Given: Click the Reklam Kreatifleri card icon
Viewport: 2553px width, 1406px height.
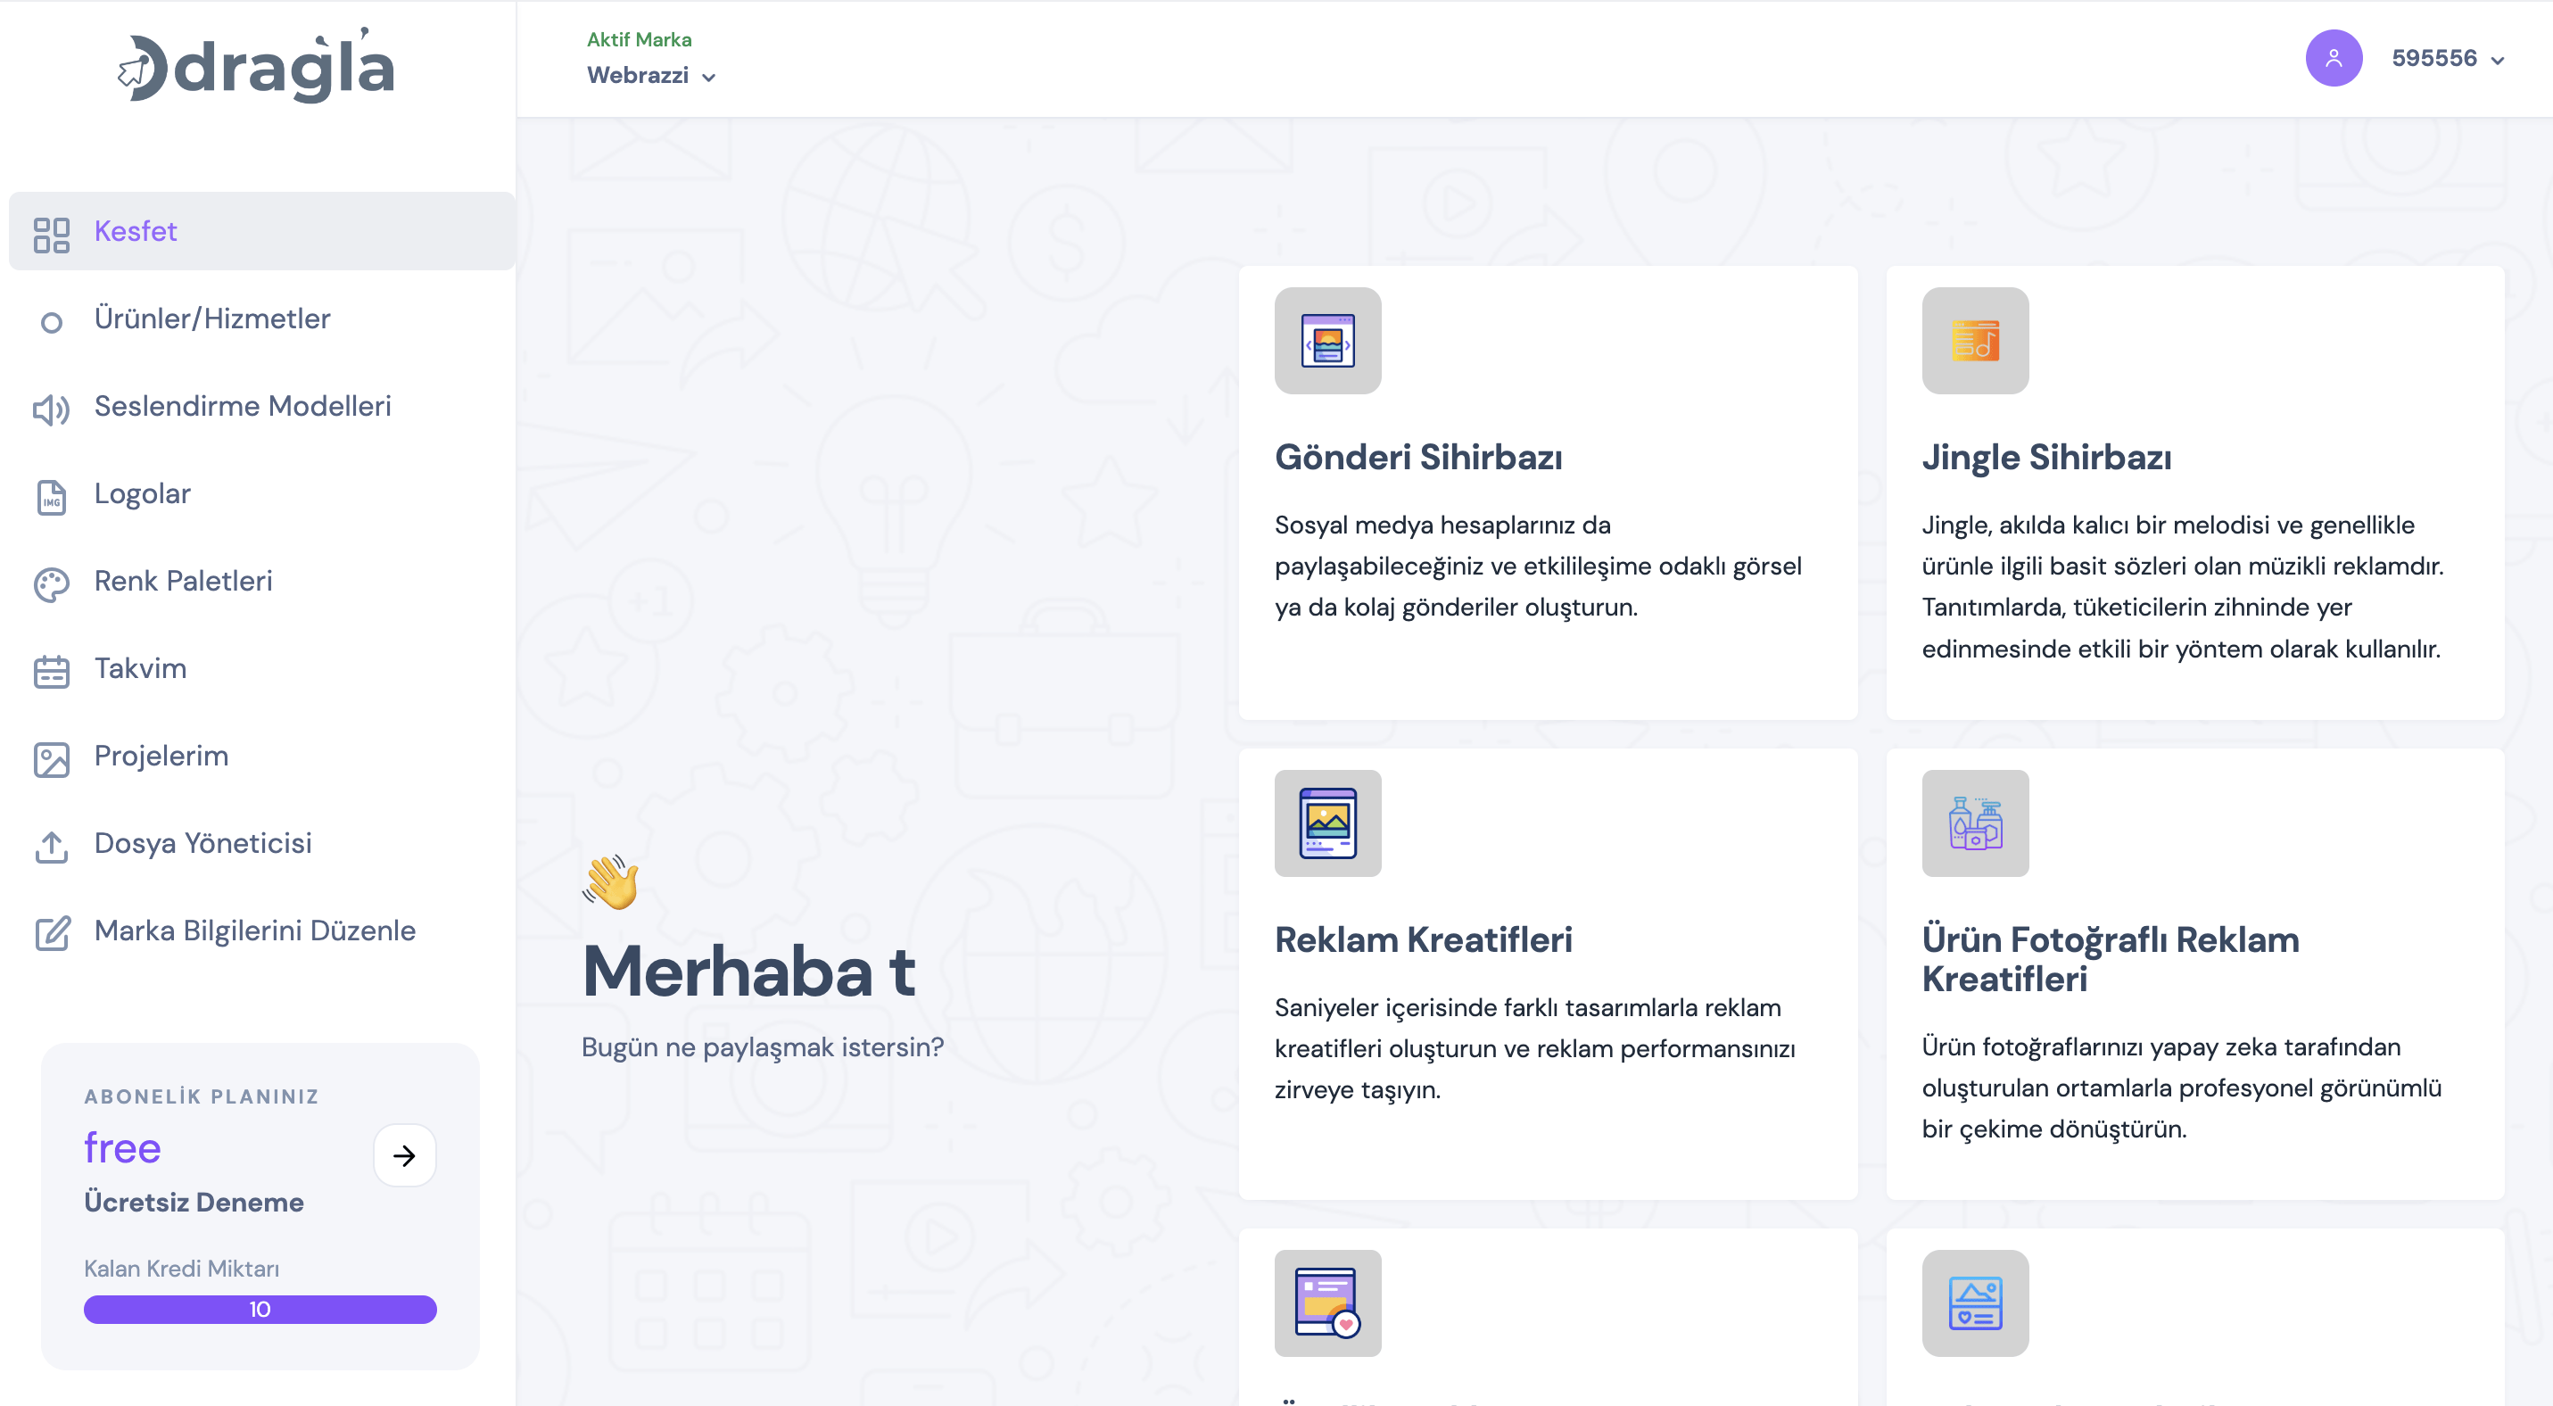Looking at the screenshot, I should point(1327,823).
